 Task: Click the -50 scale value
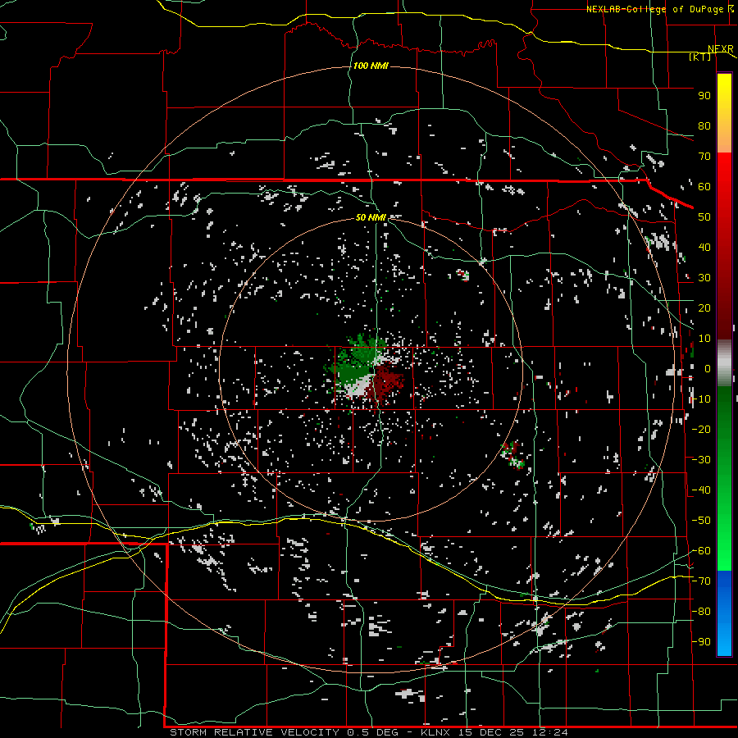tap(701, 521)
